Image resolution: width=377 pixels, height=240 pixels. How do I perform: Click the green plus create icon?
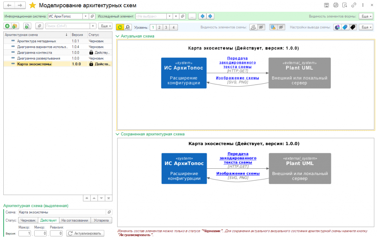click(7, 26)
